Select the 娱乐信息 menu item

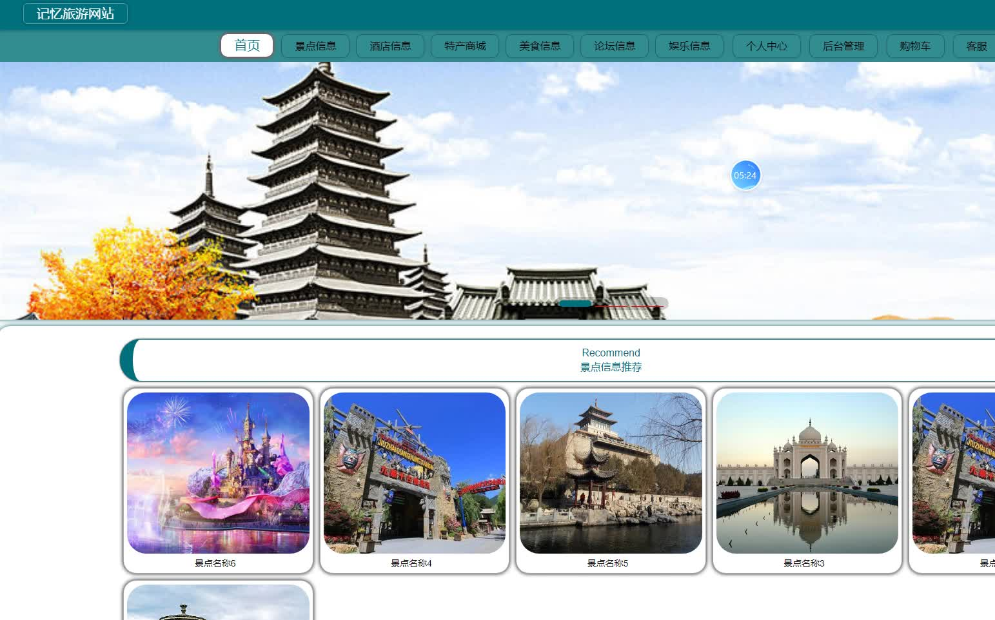pyautogui.click(x=689, y=46)
